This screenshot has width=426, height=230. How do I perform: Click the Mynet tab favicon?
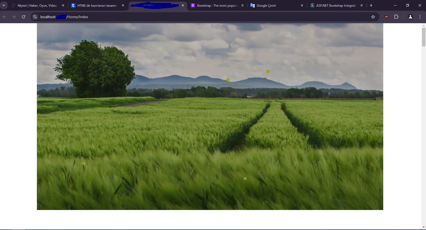pyautogui.click(x=13, y=5)
